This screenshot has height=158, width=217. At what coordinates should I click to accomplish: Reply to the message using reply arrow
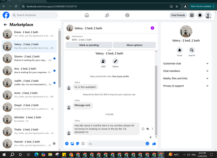point(148,129)
